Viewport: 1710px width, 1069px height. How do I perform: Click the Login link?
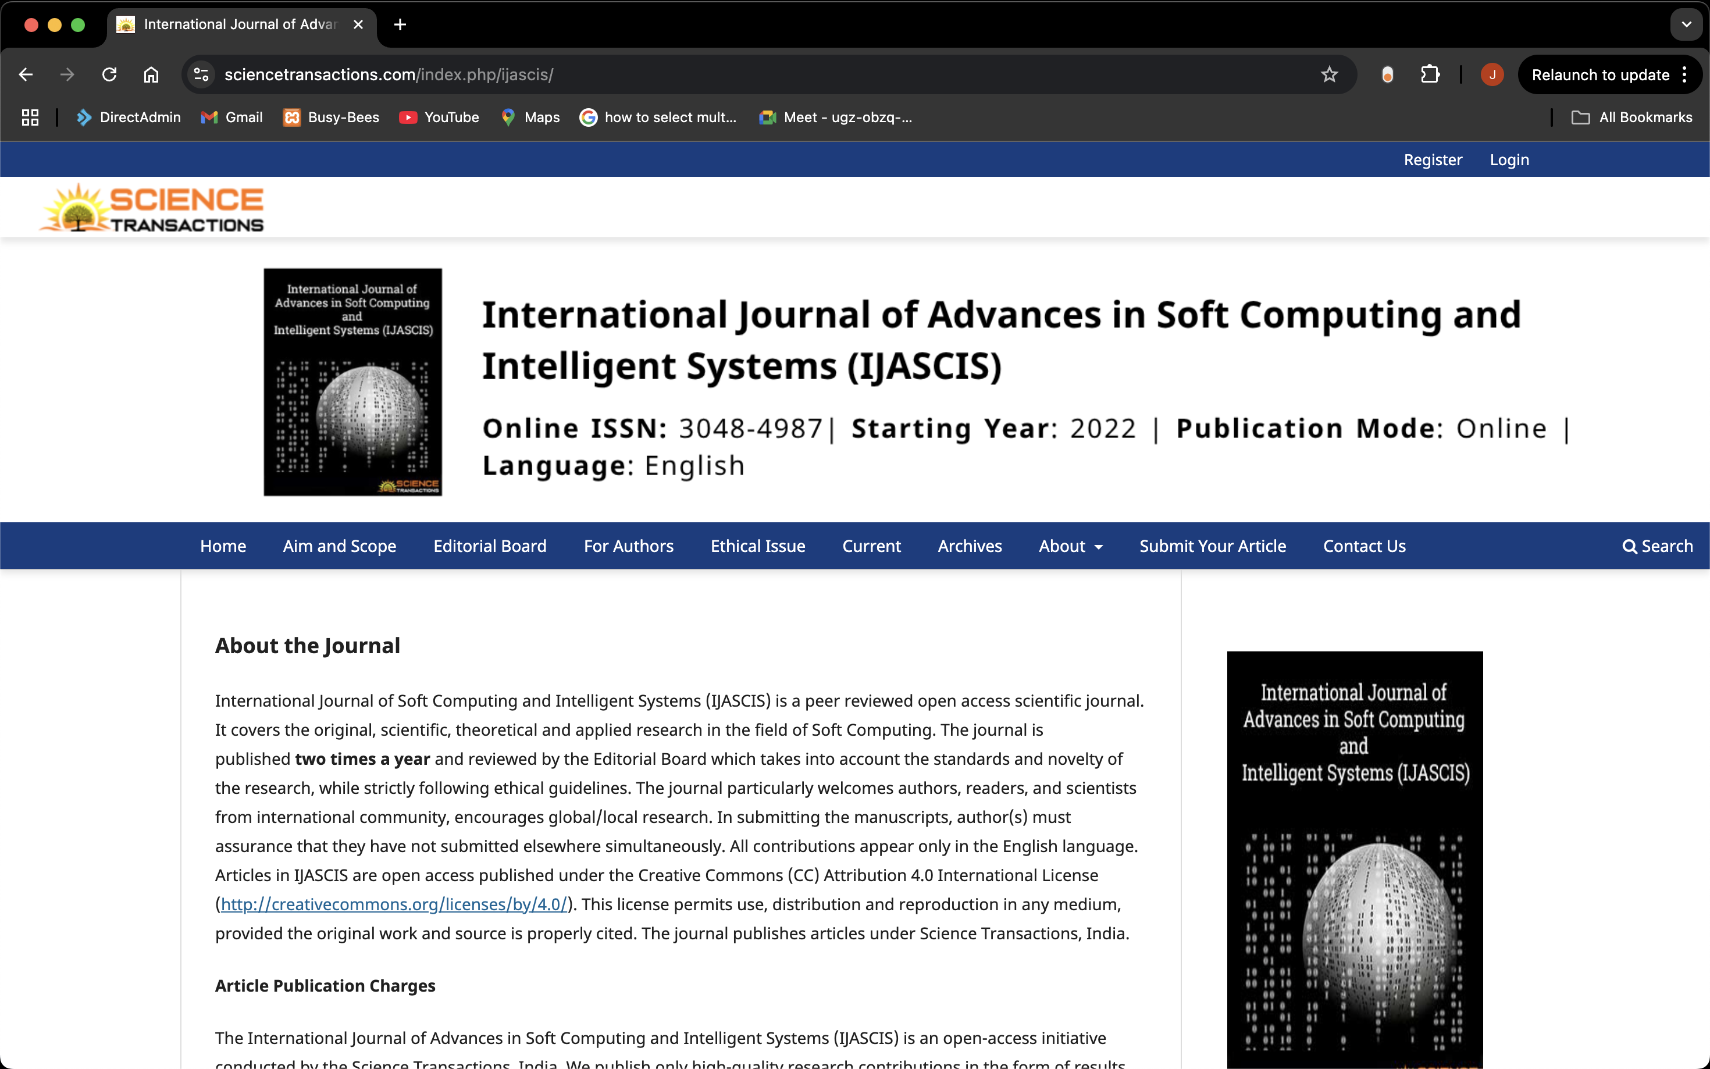(x=1509, y=160)
